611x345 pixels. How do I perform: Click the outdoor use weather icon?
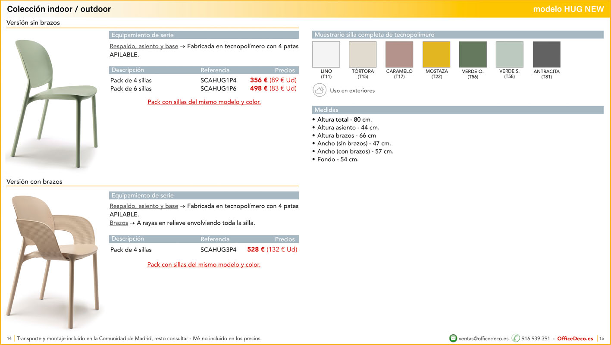(320, 91)
